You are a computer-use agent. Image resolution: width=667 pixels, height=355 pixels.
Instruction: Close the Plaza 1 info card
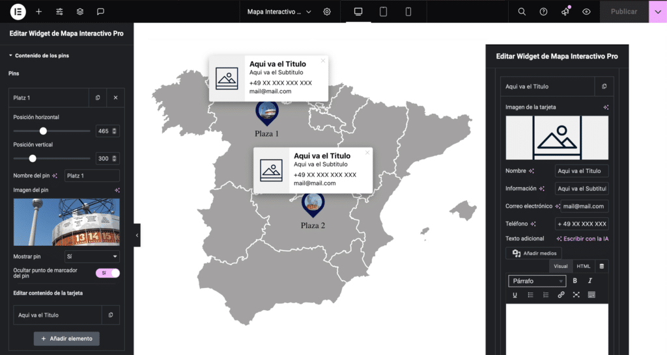[x=323, y=60]
